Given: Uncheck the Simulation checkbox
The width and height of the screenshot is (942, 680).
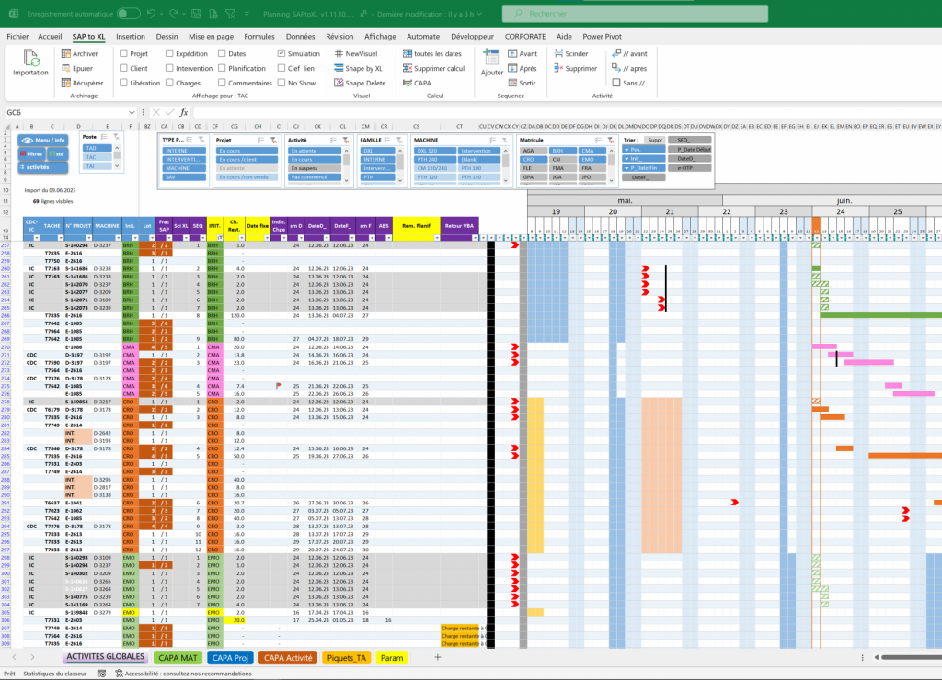Looking at the screenshot, I should click(281, 54).
